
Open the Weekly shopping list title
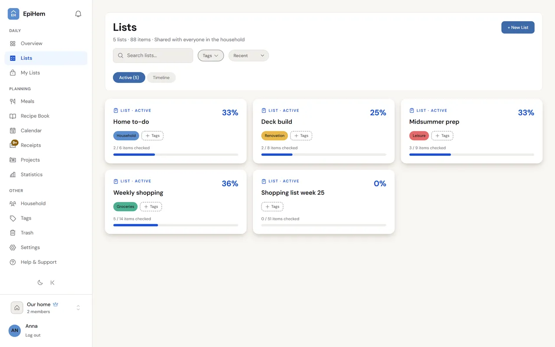click(138, 193)
